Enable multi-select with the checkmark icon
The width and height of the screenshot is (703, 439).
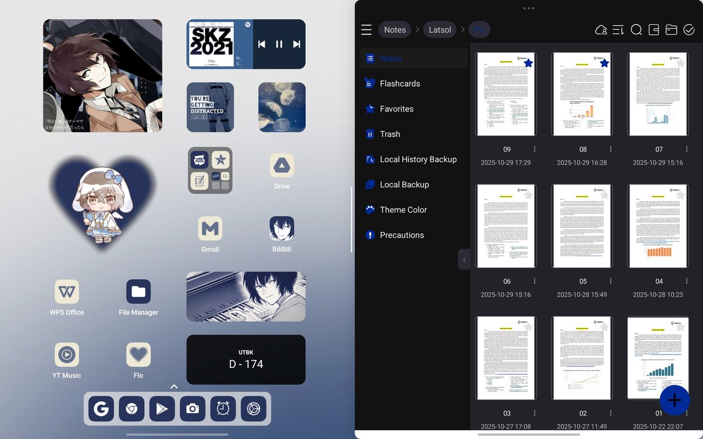689,30
